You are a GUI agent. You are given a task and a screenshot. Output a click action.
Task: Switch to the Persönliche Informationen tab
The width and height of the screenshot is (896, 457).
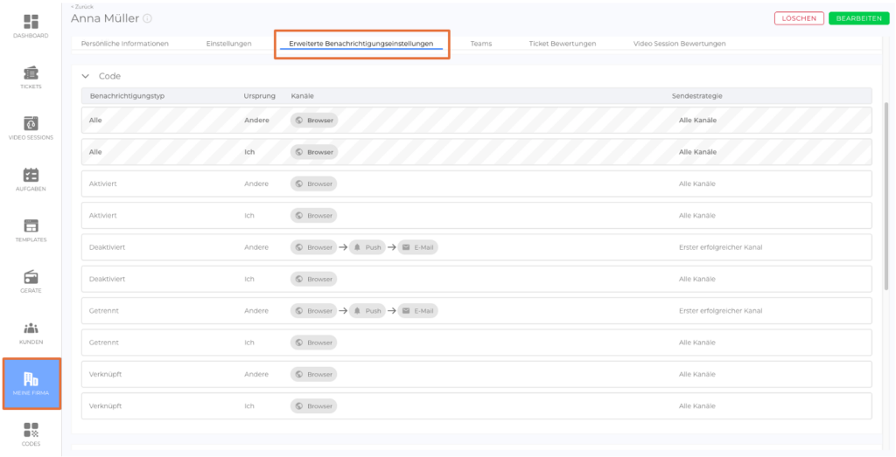coord(124,43)
